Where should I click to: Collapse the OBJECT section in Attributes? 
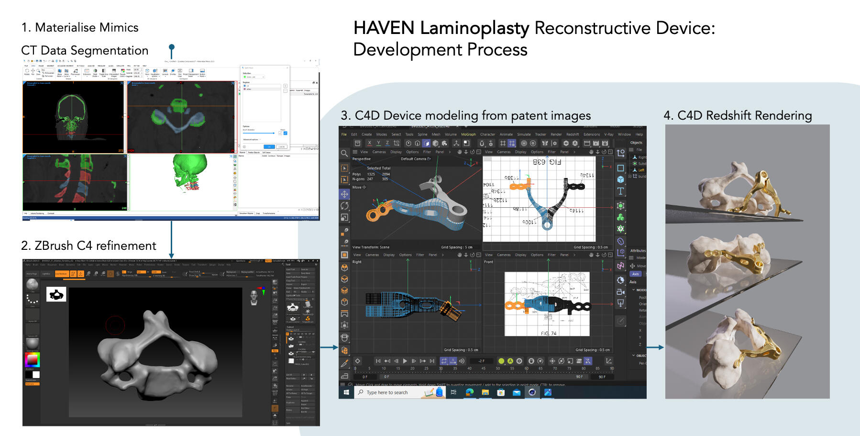(633, 356)
